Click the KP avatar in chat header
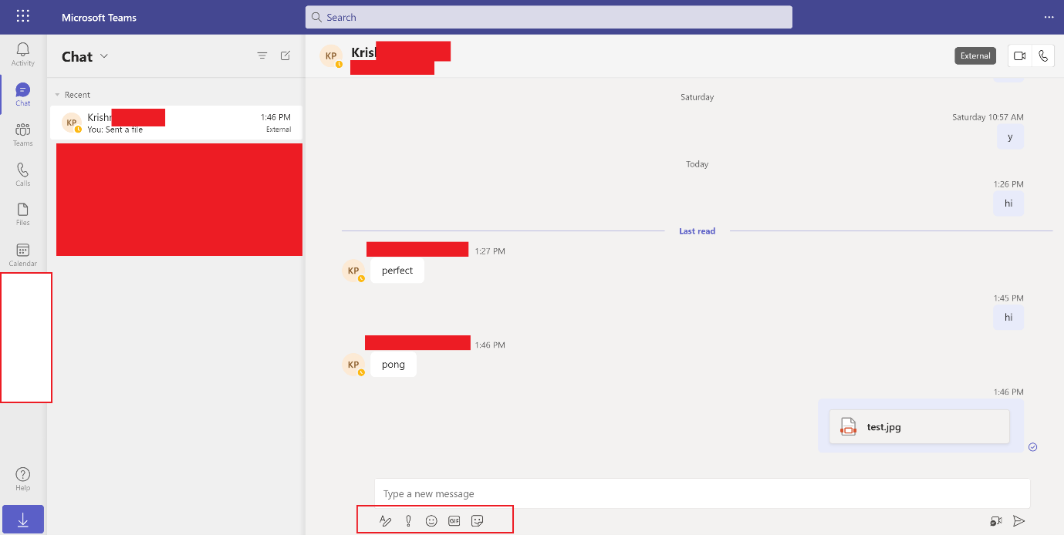Image resolution: width=1064 pixels, height=535 pixels. pos(332,56)
